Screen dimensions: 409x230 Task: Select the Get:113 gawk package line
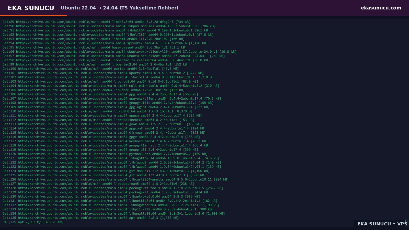pos(102,124)
